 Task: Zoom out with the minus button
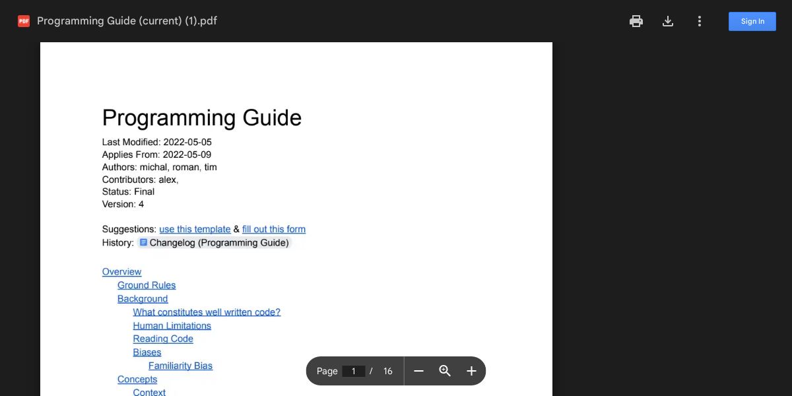click(418, 371)
